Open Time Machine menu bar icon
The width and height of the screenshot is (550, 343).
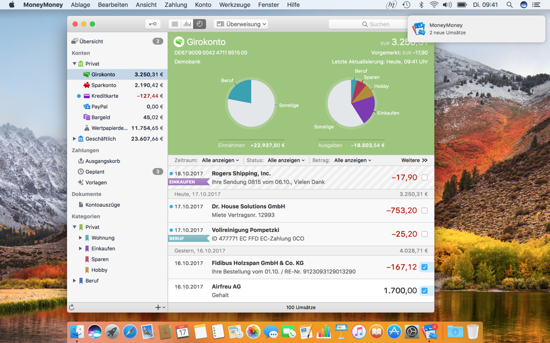[x=406, y=5]
